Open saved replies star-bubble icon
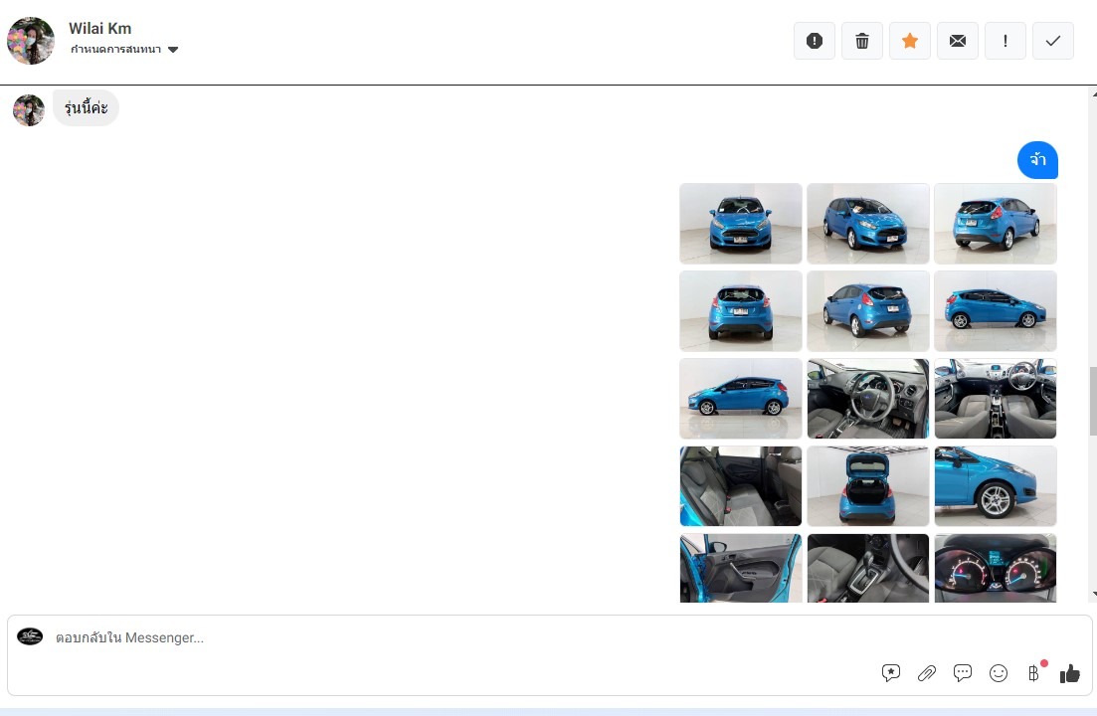The height and width of the screenshot is (716, 1097). pos(890,673)
